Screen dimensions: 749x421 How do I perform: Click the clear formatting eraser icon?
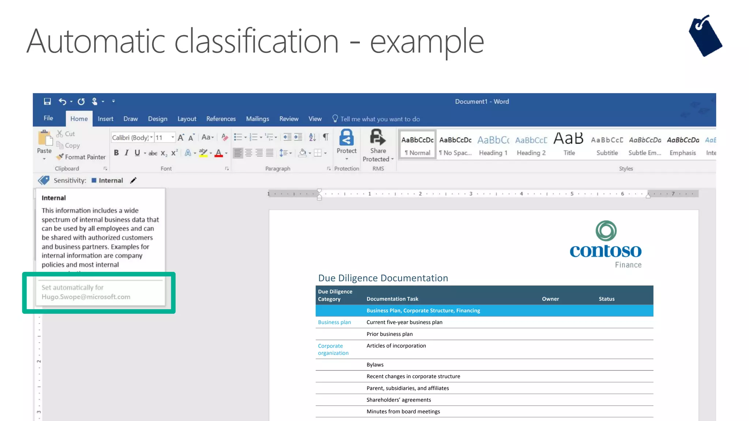[225, 137]
